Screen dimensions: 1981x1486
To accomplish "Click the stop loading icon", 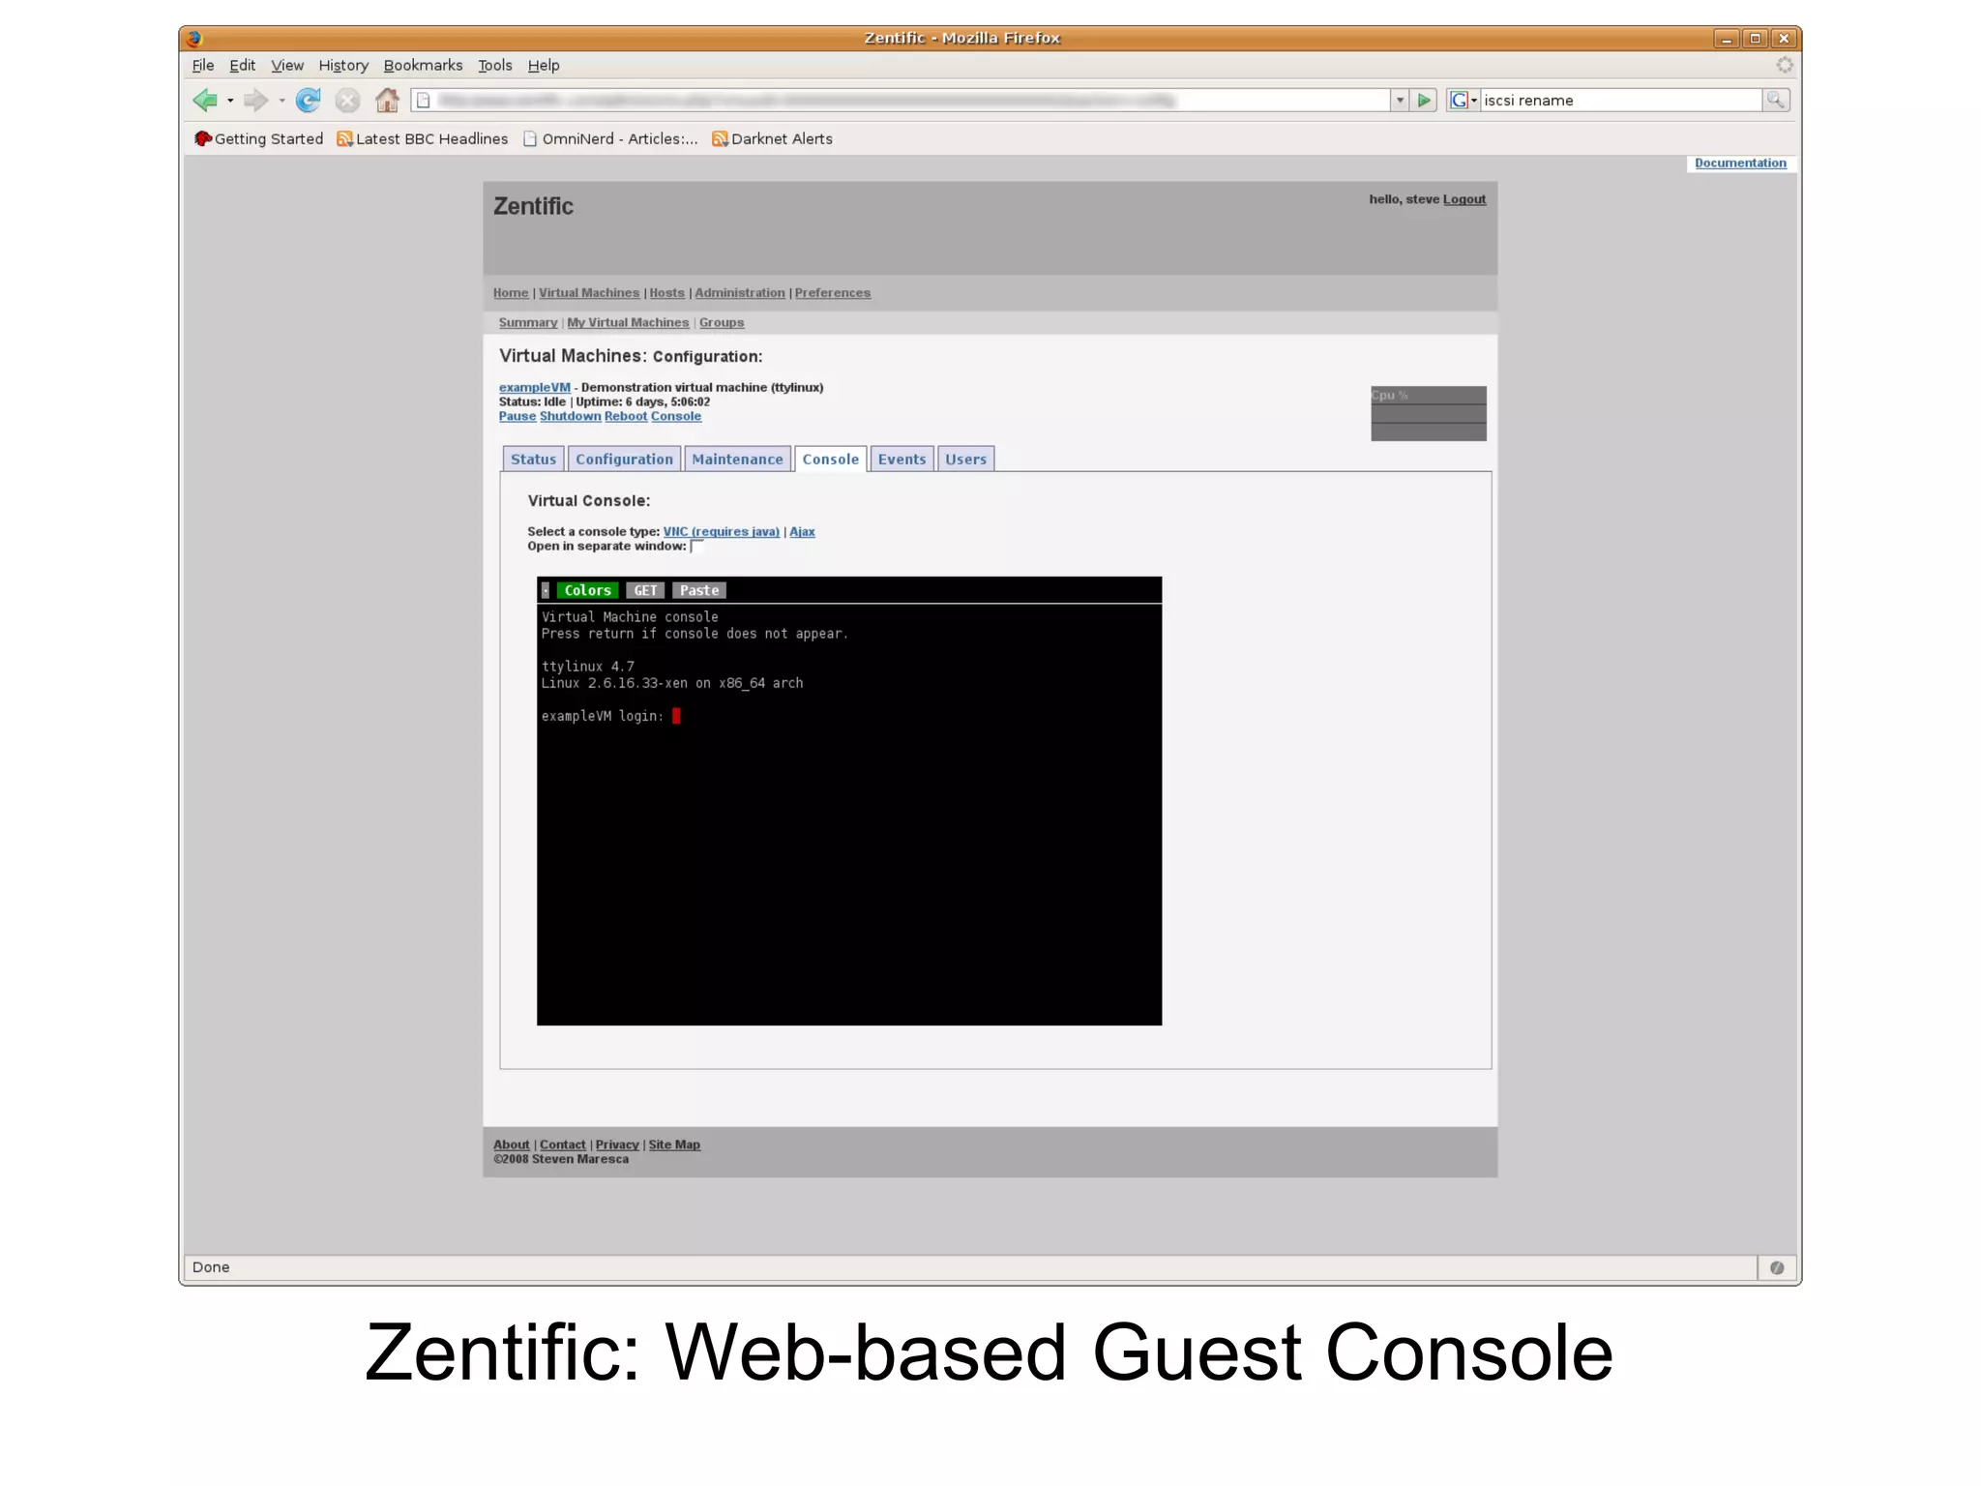I will (x=347, y=100).
